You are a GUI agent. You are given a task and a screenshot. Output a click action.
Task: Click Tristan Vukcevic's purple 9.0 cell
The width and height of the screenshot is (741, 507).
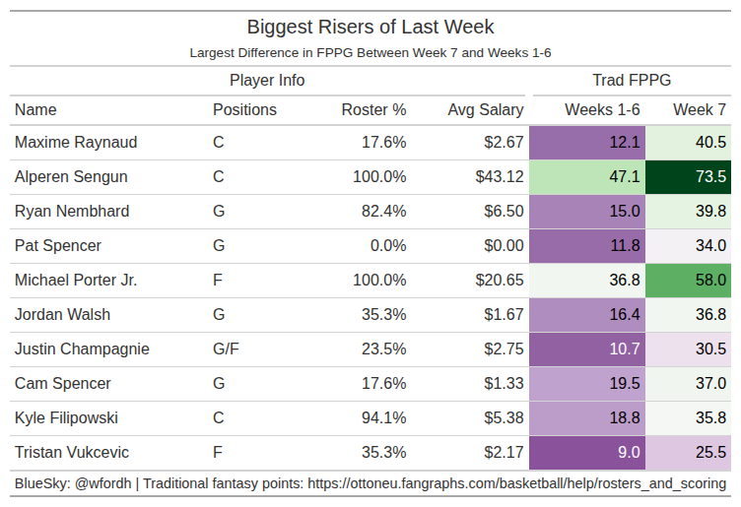587,453
